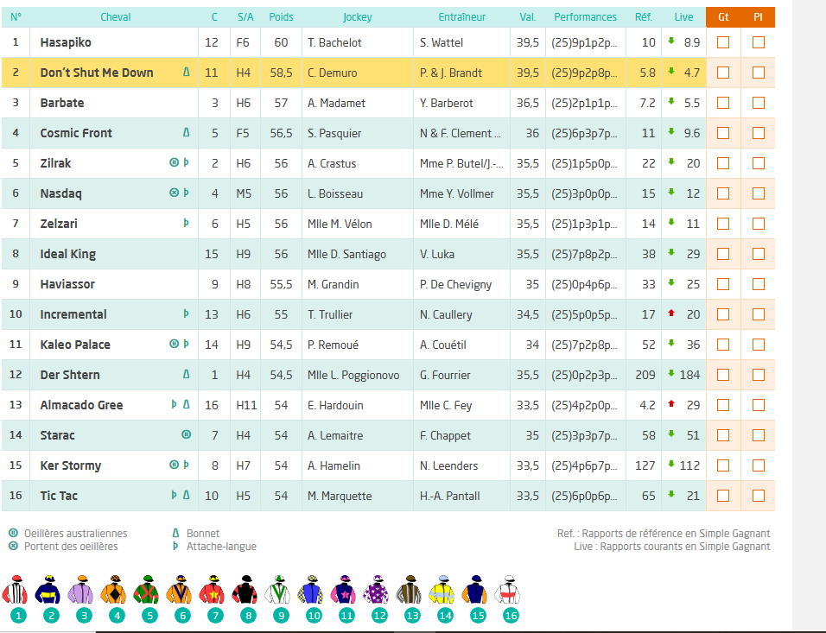Check the Gt box for Hasapiko
This screenshot has width=826, height=633.
click(723, 42)
